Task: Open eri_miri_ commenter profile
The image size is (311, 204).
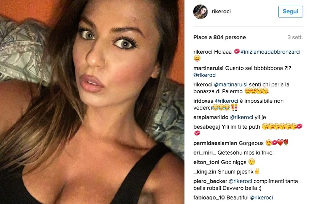Action: (x=205, y=153)
